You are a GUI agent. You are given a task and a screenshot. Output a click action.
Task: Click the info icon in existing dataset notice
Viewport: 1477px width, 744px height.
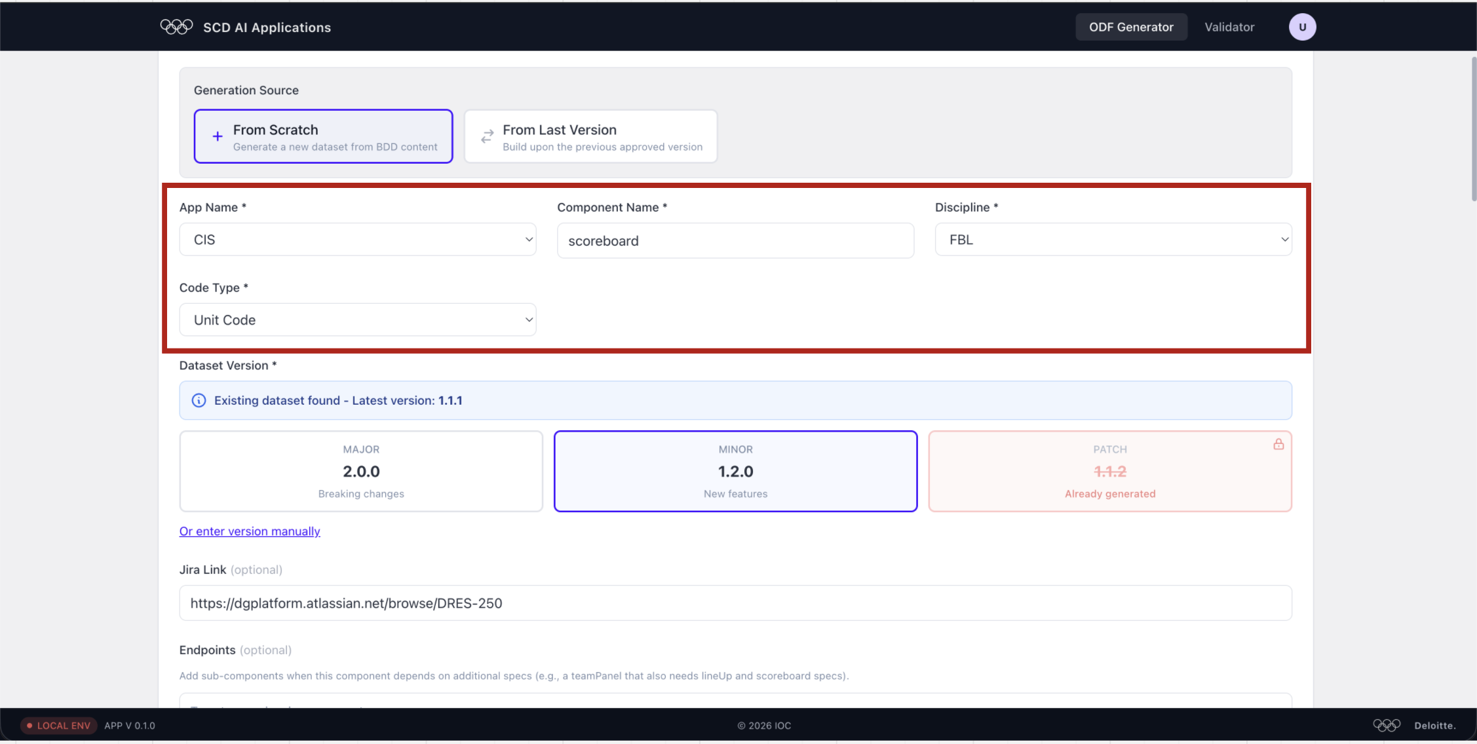click(199, 400)
